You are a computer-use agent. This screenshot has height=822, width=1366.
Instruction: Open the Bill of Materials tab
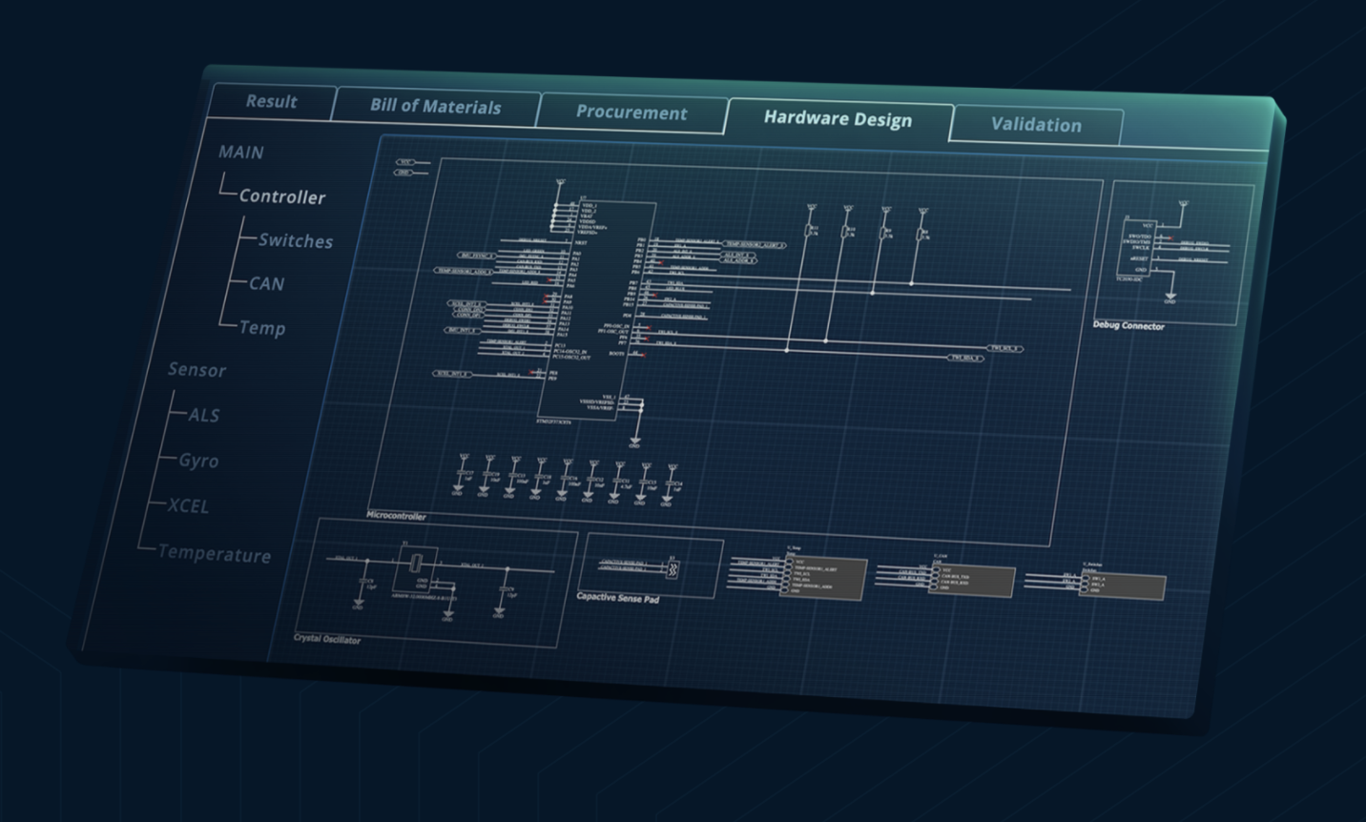pos(436,108)
